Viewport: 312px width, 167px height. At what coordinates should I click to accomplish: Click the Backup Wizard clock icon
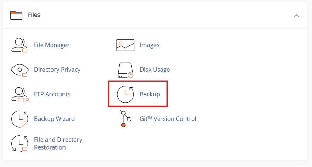(19, 119)
